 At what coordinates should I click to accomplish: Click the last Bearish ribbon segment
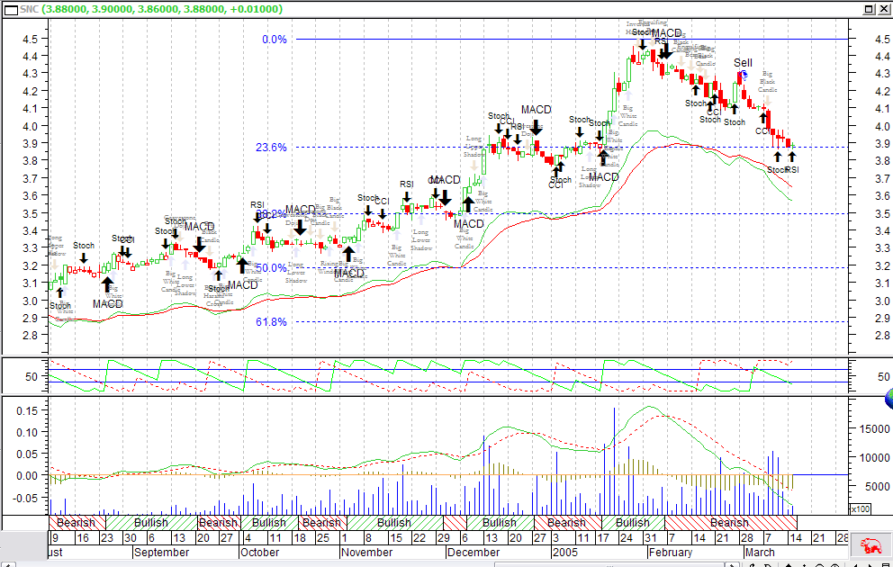[x=731, y=522]
